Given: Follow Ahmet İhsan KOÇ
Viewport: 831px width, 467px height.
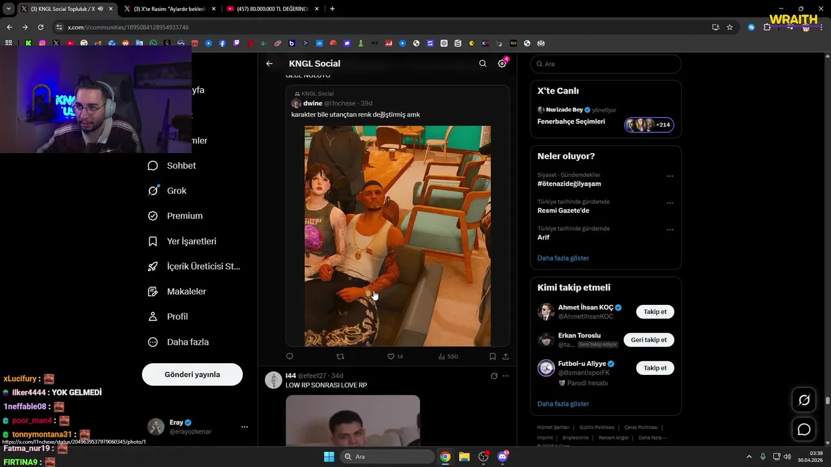Looking at the screenshot, I should click(x=655, y=312).
